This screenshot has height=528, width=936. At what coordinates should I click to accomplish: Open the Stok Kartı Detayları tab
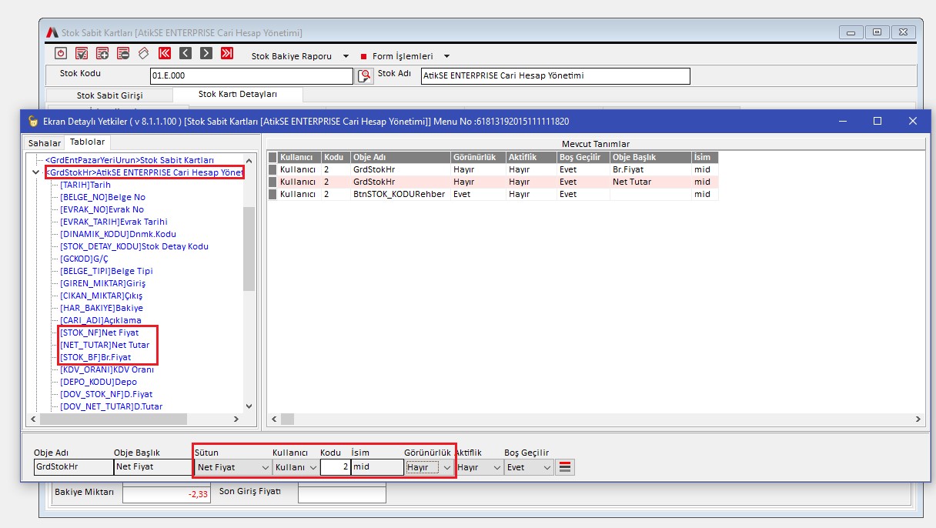point(238,94)
